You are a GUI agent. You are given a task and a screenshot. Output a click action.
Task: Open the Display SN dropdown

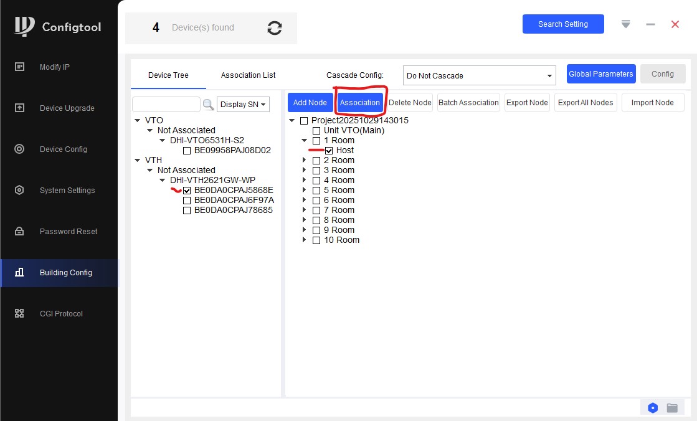tap(243, 105)
